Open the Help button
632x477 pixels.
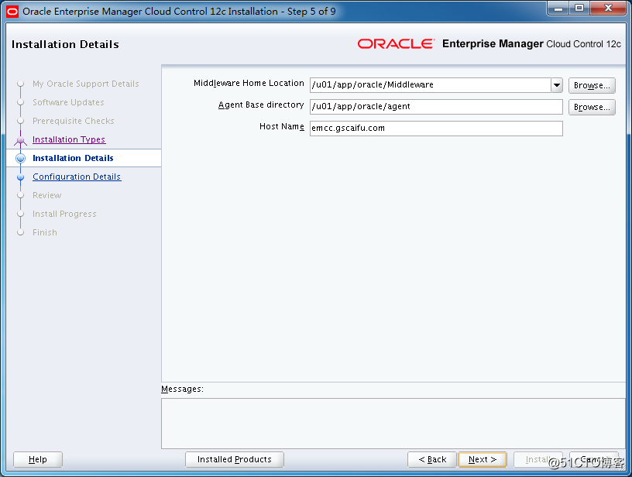38,460
